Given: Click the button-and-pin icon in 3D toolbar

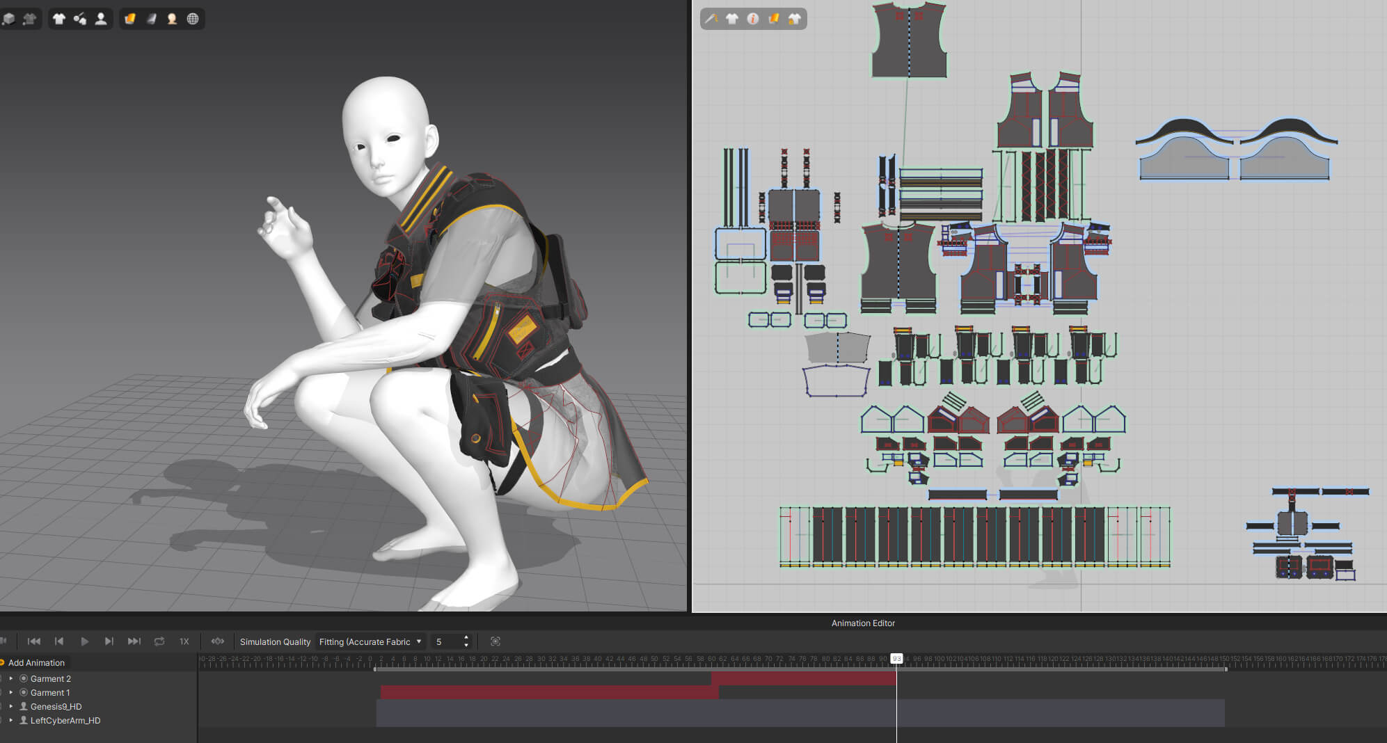Looking at the screenshot, I should [x=80, y=19].
